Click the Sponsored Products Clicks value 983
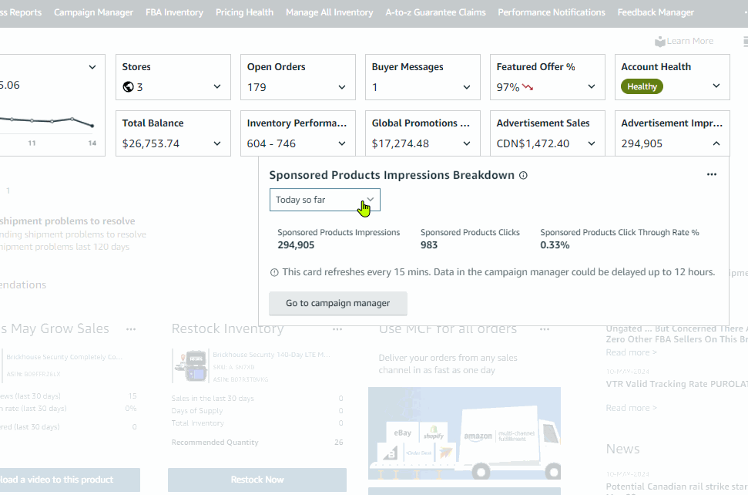The image size is (748, 495). click(x=429, y=245)
